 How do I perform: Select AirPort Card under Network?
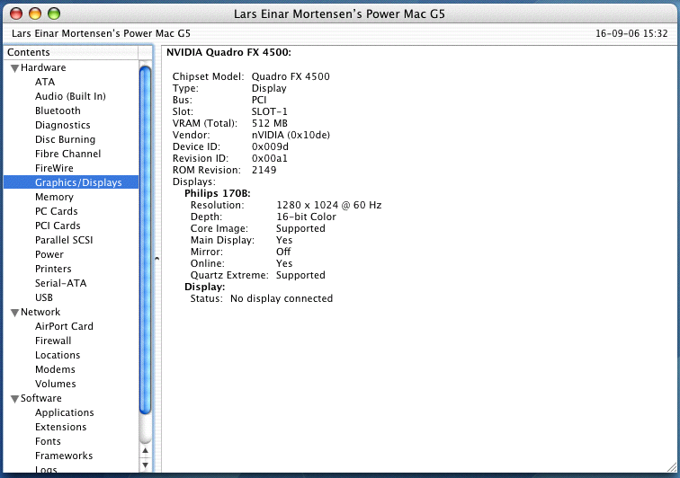coord(64,326)
